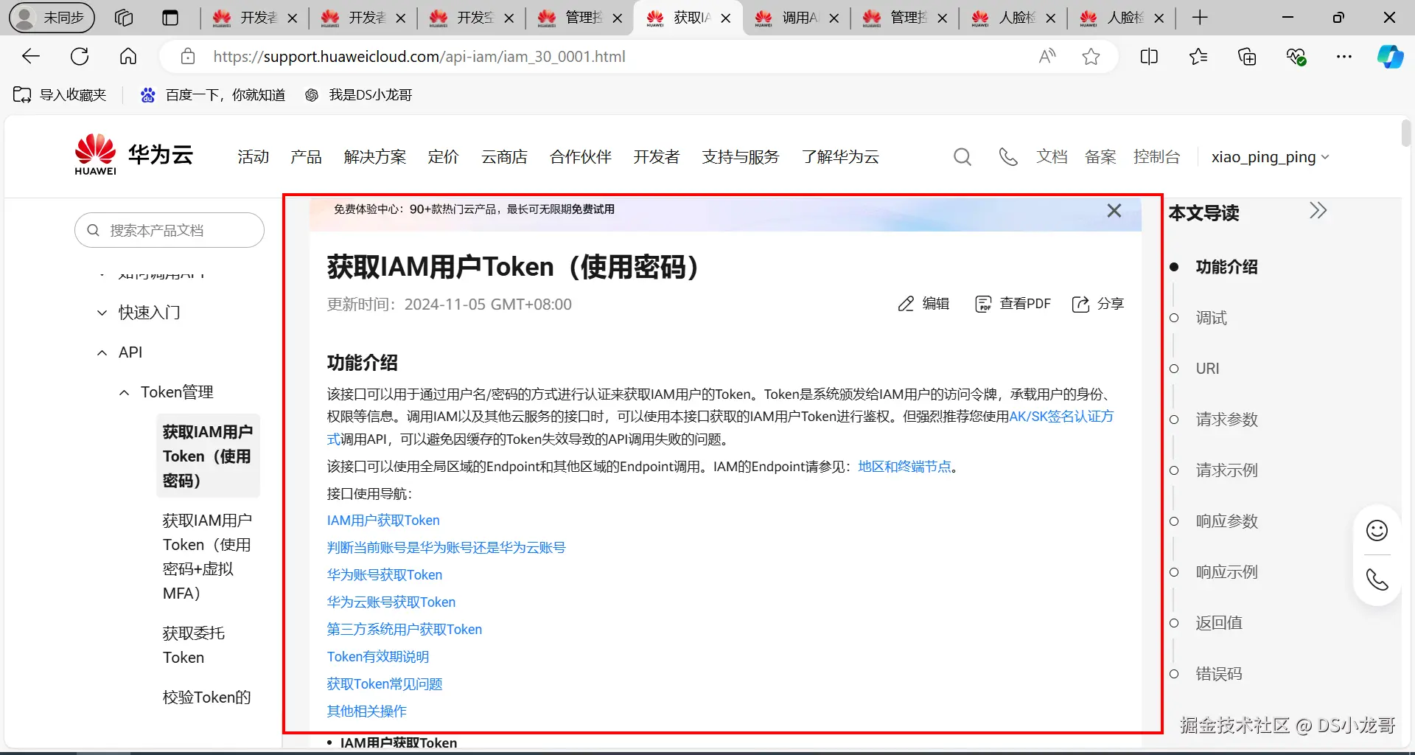Open the 定价 menu
Screen dimensions: 1415x755
coord(443,156)
